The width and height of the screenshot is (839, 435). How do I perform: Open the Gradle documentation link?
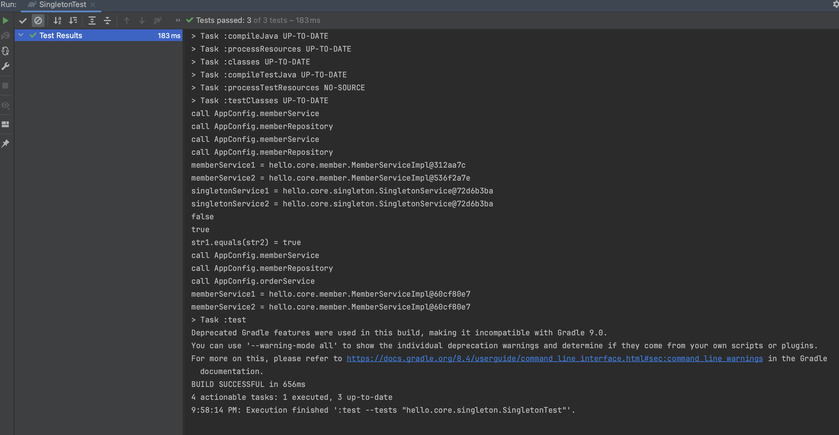[x=555, y=358]
